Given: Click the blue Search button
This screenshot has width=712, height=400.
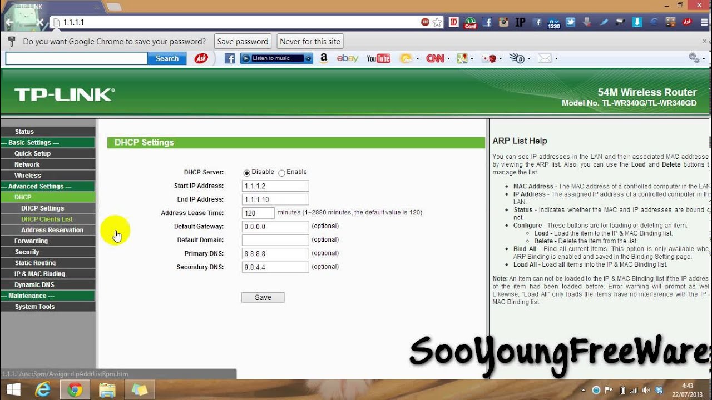Looking at the screenshot, I should point(167,58).
